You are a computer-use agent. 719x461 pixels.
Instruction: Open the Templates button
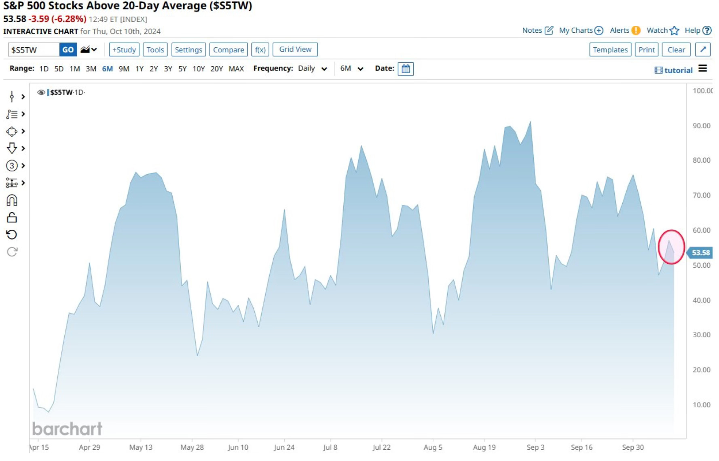610,50
